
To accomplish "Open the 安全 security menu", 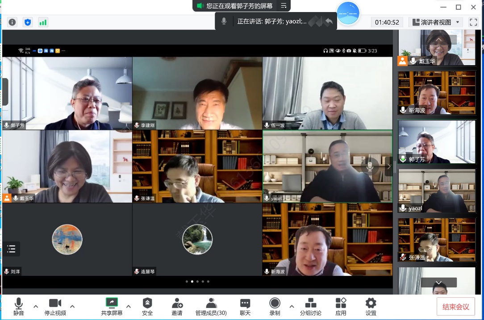I will click(x=147, y=307).
